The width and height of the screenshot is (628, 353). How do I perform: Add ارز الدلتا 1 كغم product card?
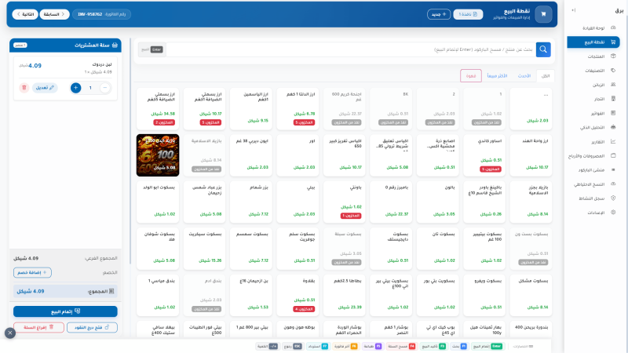pyautogui.click(x=298, y=109)
